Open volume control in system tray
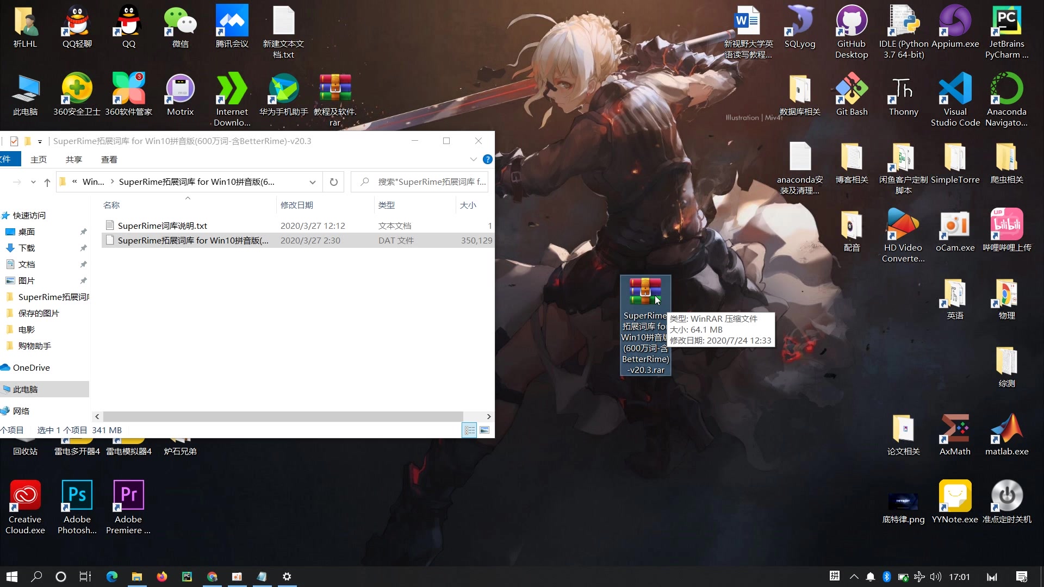Image resolution: width=1044 pixels, height=587 pixels. 936,577
